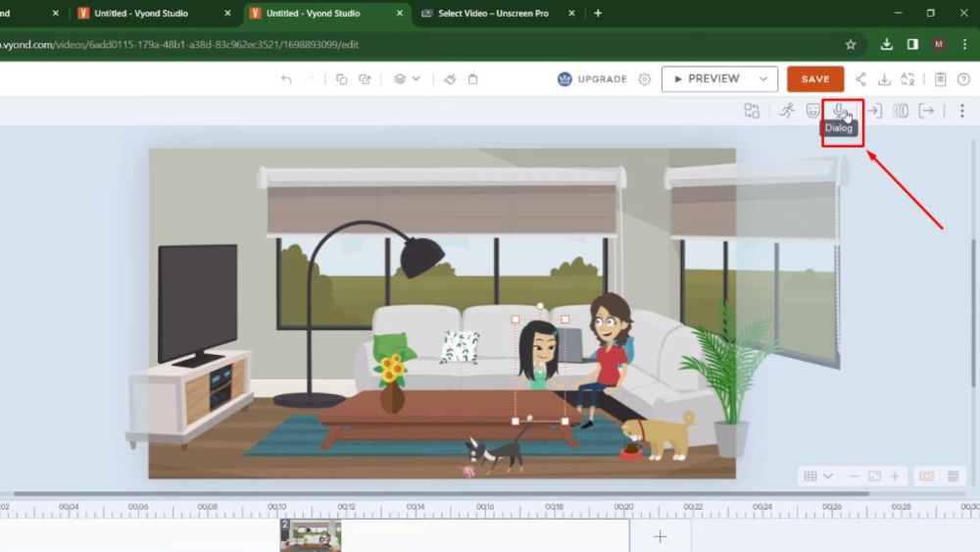The image size is (980, 552).
Task: Switch to Select Video – Unscreen Pro tab
Action: (x=493, y=13)
